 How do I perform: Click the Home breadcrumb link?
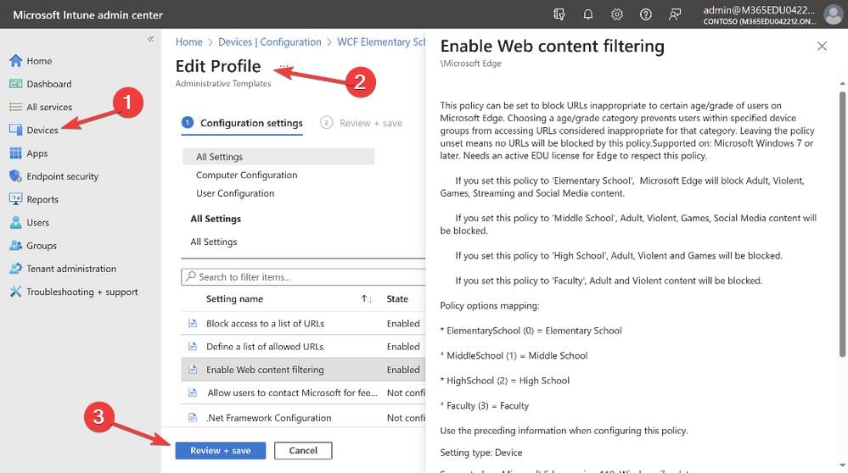point(188,42)
